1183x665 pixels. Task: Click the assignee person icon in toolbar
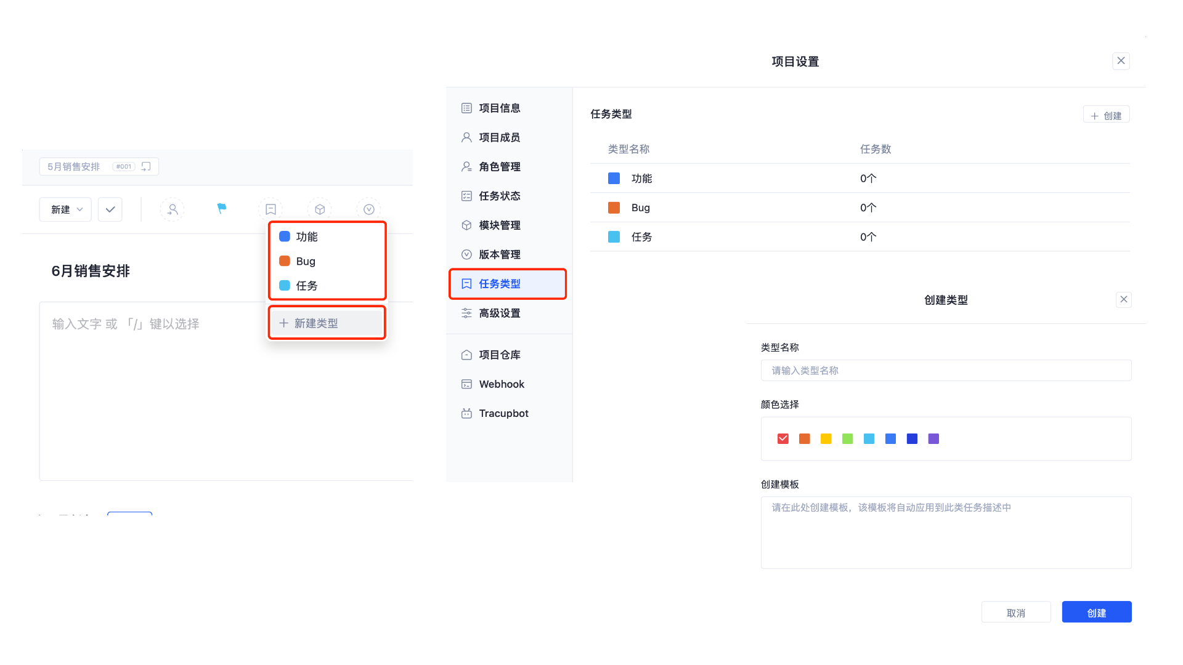point(172,209)
